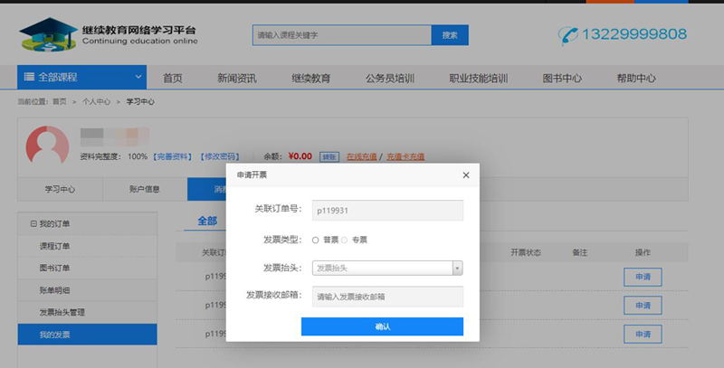Select the 普票 invoice type radio
The image size is (724, 368).
315,240
